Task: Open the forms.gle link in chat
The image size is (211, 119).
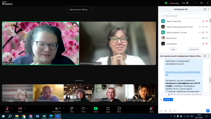Action: [x=183, y=73]
